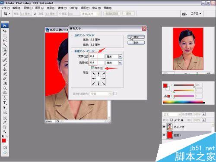Select the Magic Wand tool
The image size is (216, 162).
[5, 45]
